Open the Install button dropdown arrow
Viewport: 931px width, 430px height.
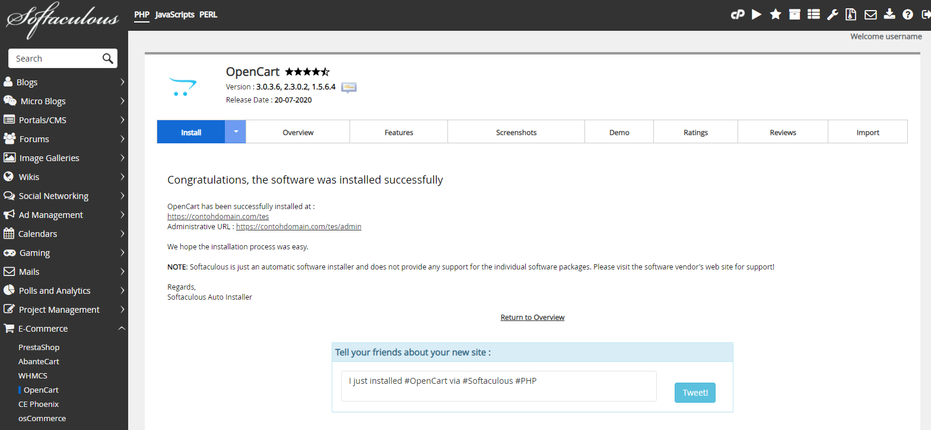(x=236, y=131)
